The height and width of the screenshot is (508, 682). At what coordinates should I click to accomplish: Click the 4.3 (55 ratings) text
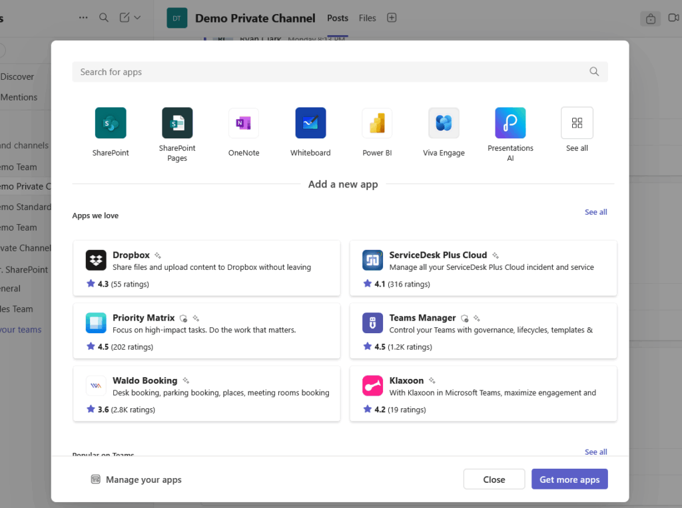(123, 284)
